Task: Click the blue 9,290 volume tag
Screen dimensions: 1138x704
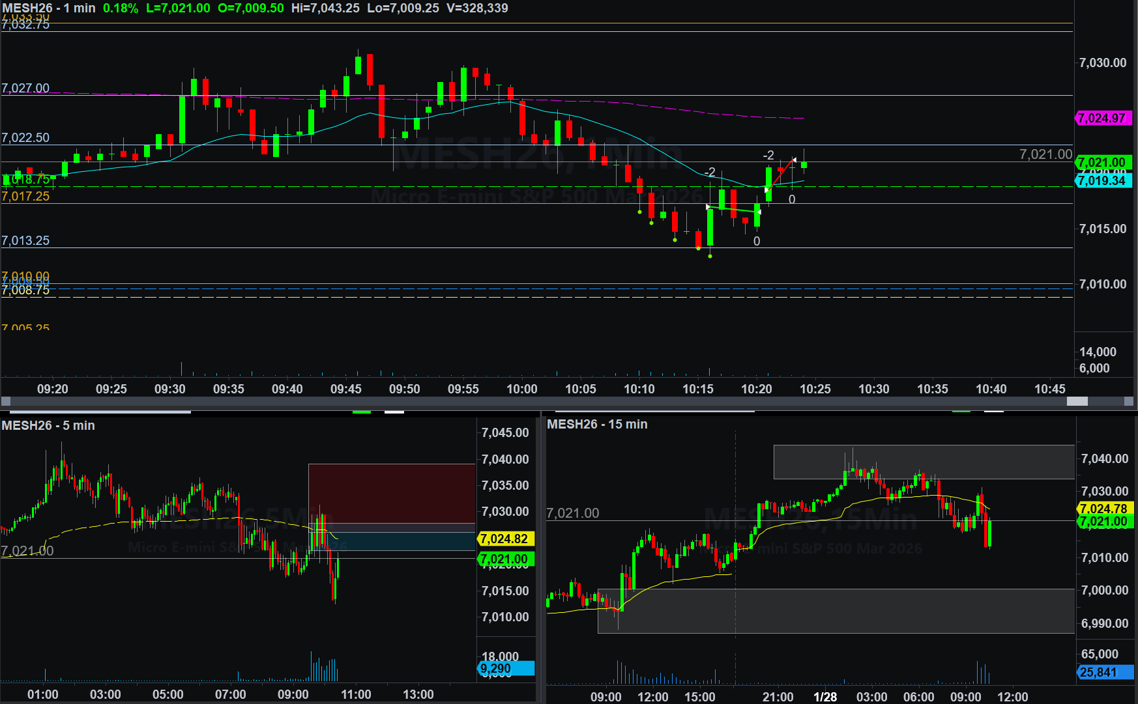Action: coord(505,668)
